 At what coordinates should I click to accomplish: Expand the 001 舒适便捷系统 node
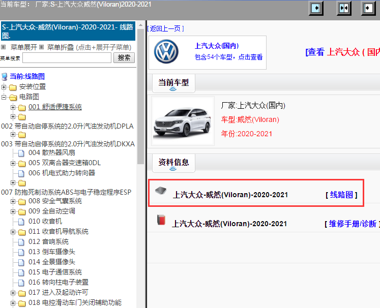click(x=13, y=107)
